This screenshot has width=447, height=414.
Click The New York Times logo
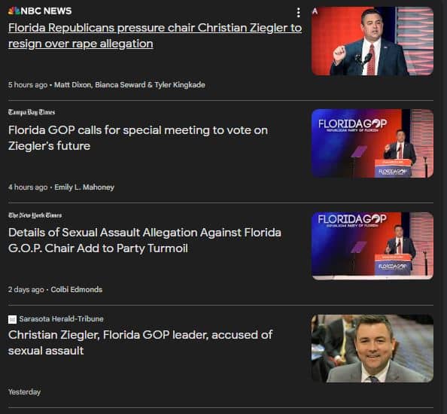35,215
